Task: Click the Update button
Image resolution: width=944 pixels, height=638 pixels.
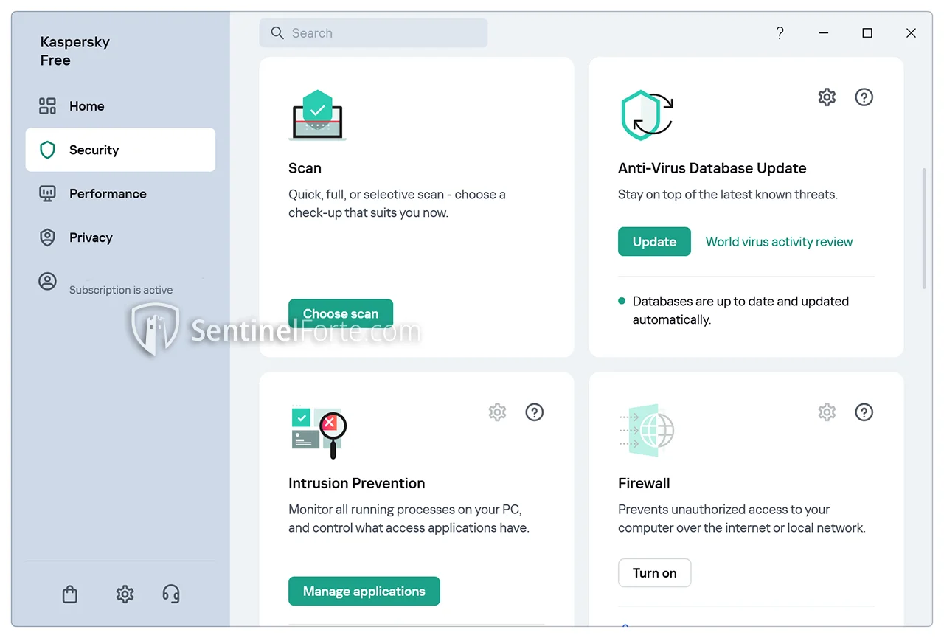Action: 654,242
